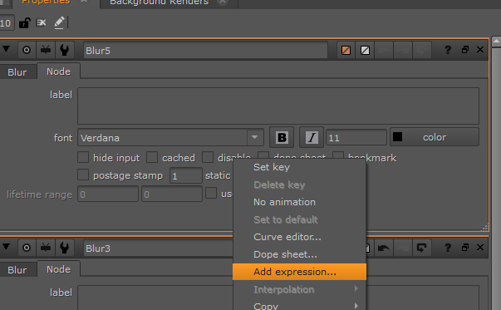Enable the postage stamp checkbox

point(83,175)
